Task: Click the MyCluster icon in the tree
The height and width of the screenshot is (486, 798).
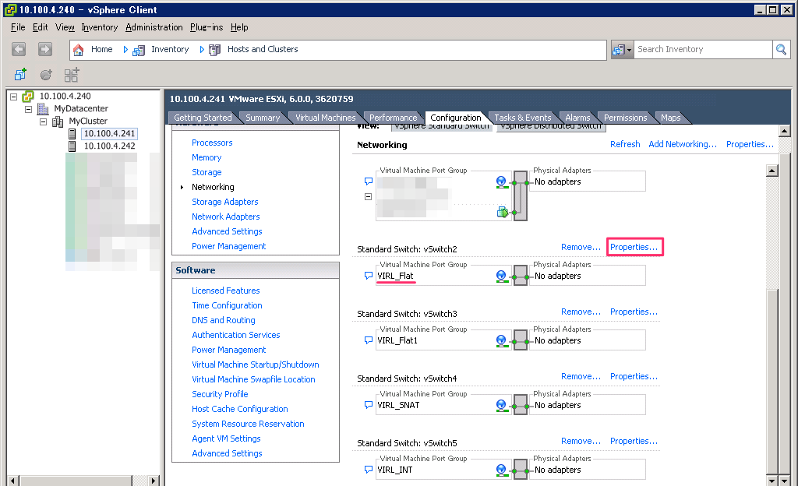Action: pos(58,121)
